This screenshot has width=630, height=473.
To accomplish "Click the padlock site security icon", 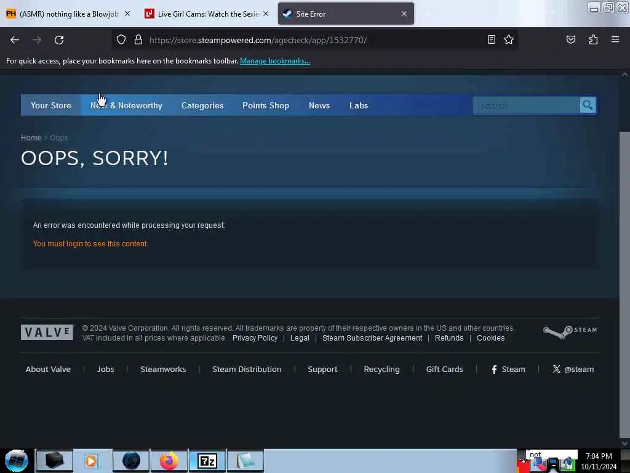I will pyautogui.click(x=138, y=40).
